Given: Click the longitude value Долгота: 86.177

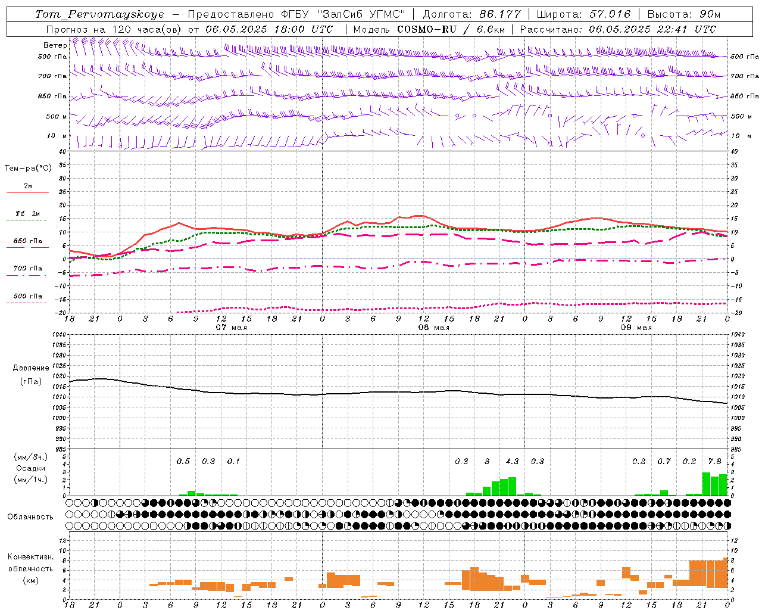Looking at the screenshot, I should (471, 14).
